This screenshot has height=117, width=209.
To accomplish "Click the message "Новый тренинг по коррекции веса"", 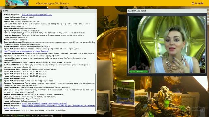I will click(28, 81).
